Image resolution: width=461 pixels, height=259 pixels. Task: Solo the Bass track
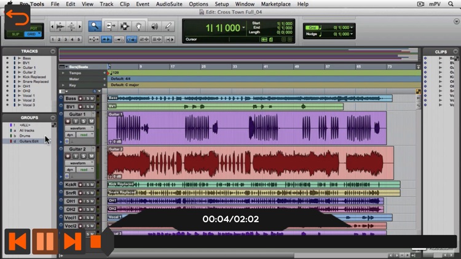88,98
